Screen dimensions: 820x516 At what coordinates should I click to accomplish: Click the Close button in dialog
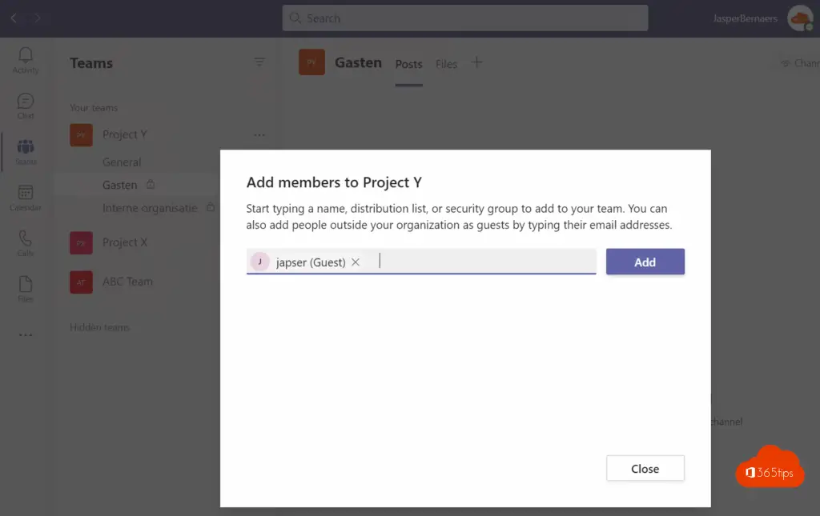pyautogui.click(x=645, y=469)
